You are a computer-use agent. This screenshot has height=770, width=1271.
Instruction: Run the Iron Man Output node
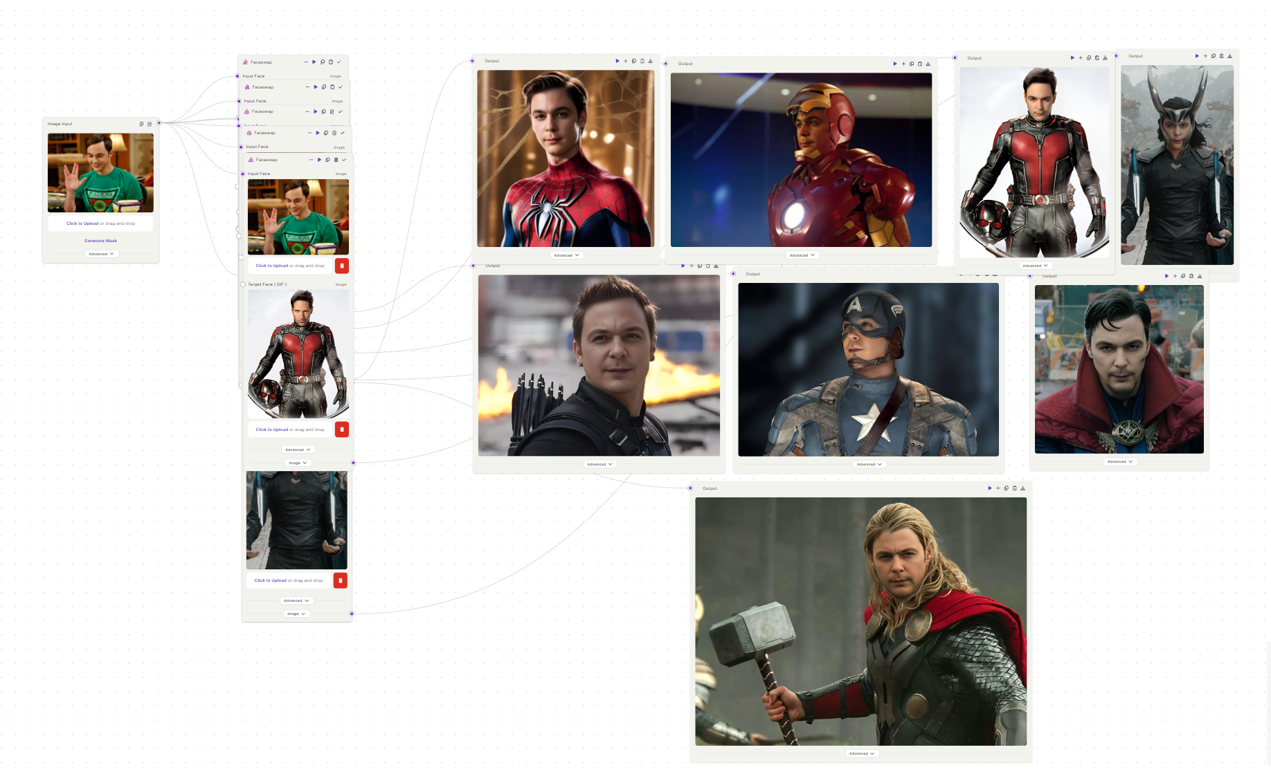coord(895,64)
